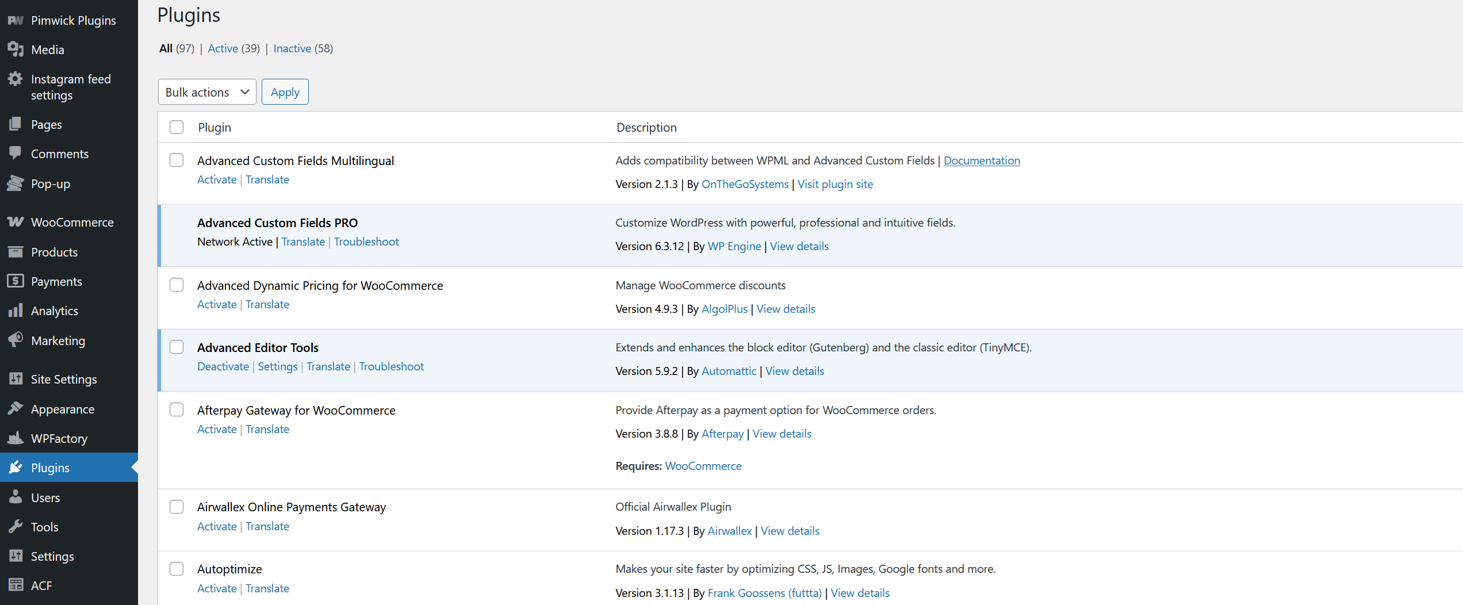Click the WPFactory sidebar icon
The width and height of the screenshot is (1463, 605).
tap(16, 438)
